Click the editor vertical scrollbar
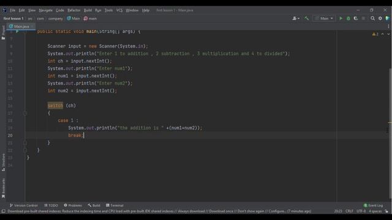 coord(391,133)
